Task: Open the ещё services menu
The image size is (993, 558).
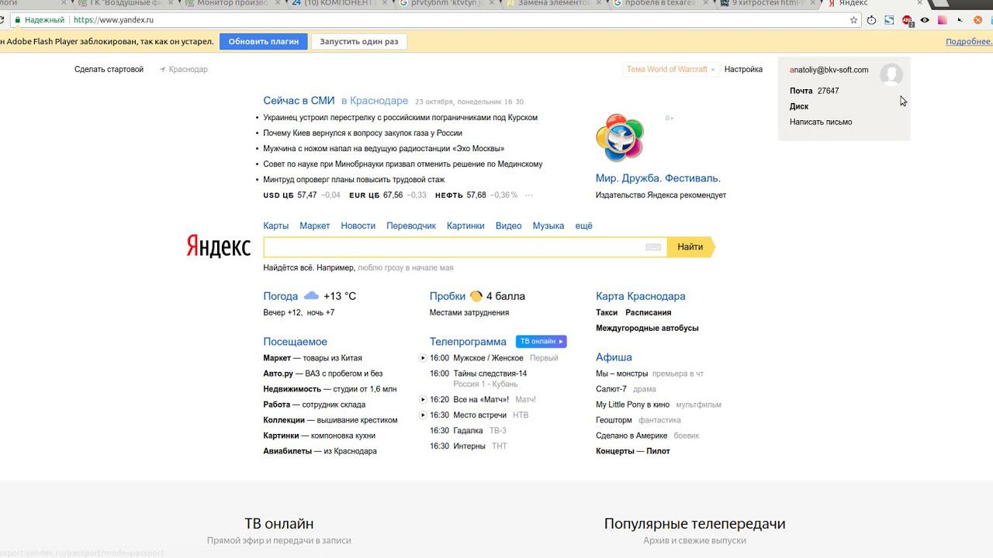Action: tap(583, 226)
